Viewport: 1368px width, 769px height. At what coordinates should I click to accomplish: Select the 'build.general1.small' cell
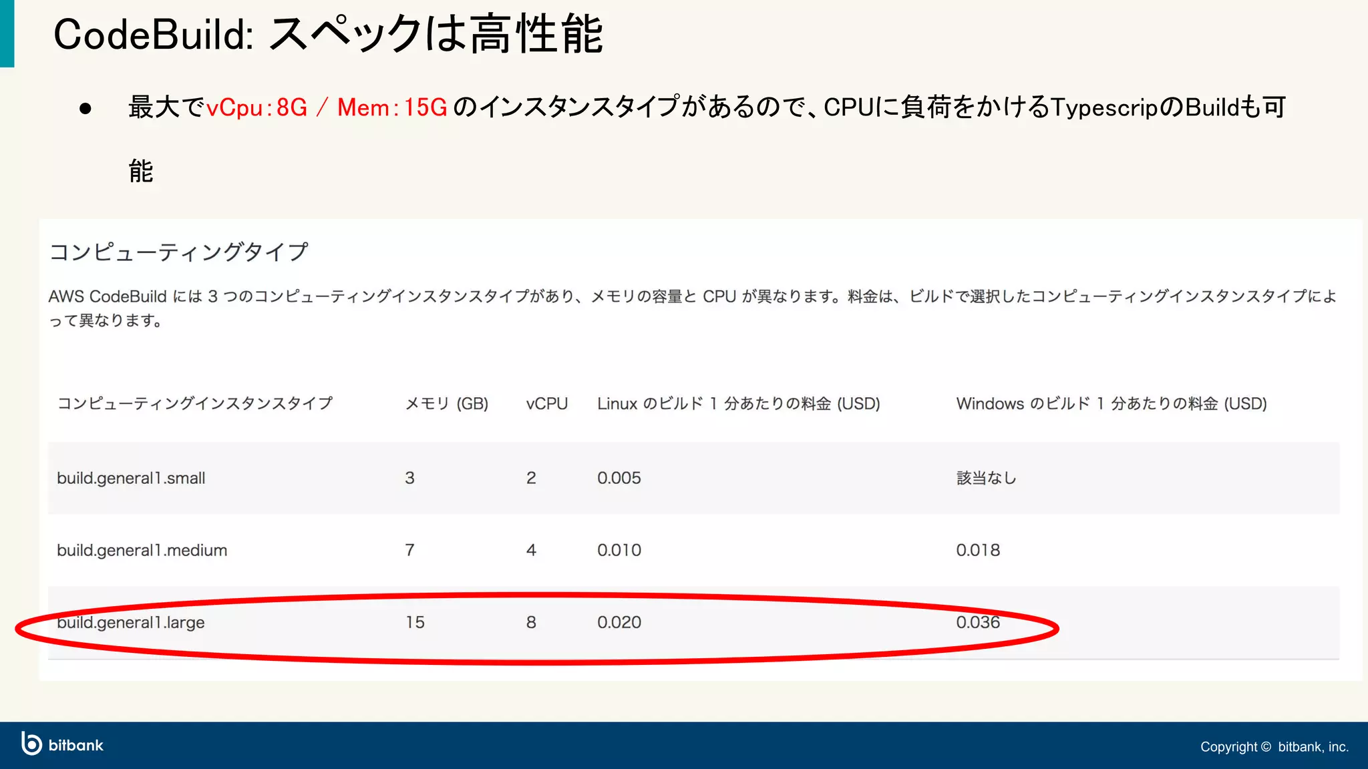(131, 478)
